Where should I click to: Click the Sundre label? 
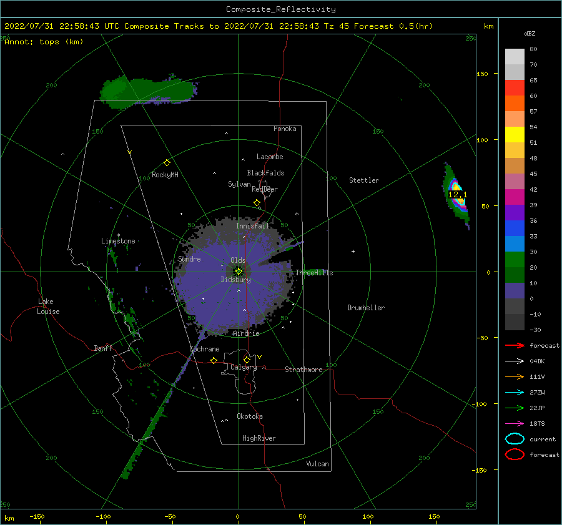click(x=189, y=258)
